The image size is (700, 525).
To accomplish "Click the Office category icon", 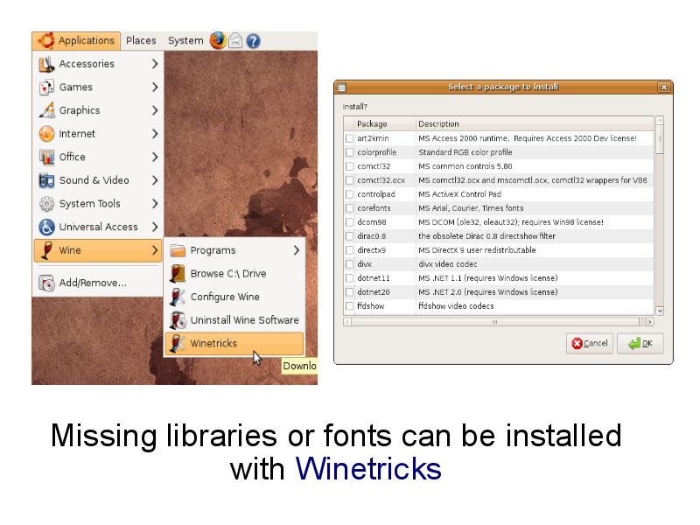I will (46, 157).
